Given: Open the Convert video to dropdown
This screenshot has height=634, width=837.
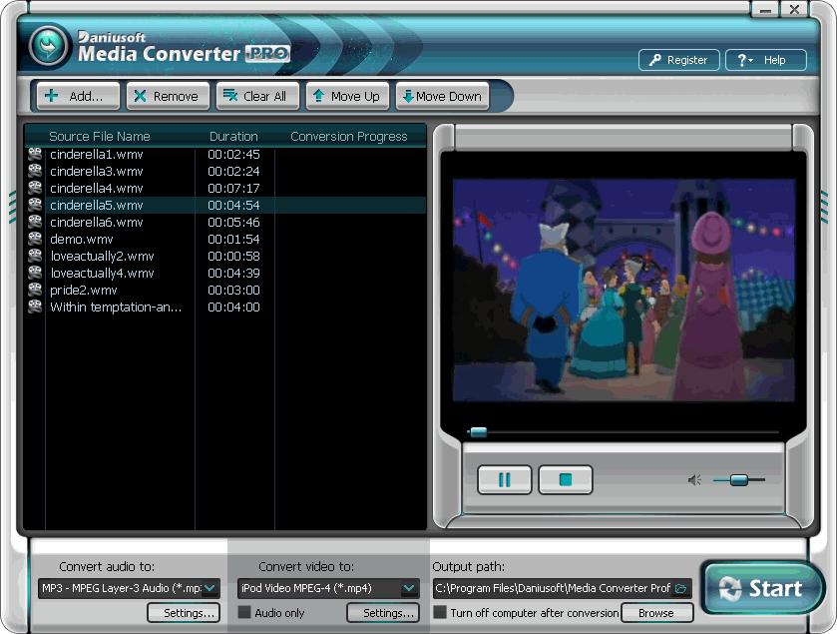Looking at the screenshot, I should (409, 588).
